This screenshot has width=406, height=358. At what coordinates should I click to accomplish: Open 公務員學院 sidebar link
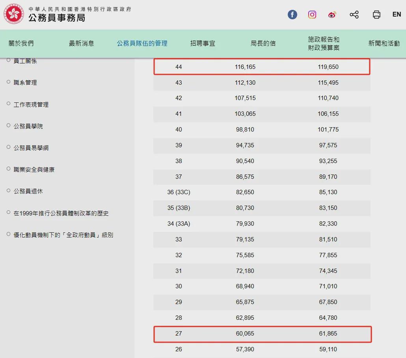[28, 126]
